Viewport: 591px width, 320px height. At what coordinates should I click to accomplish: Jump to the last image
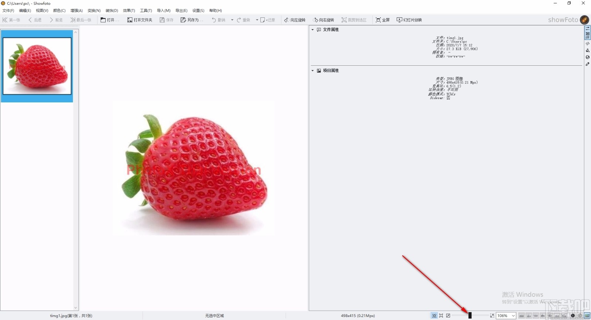tap(81, 20)
